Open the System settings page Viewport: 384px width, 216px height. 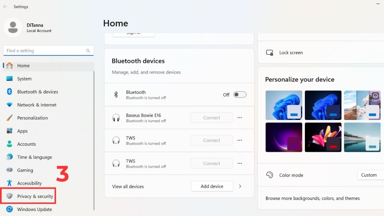(x=48, y=79)
